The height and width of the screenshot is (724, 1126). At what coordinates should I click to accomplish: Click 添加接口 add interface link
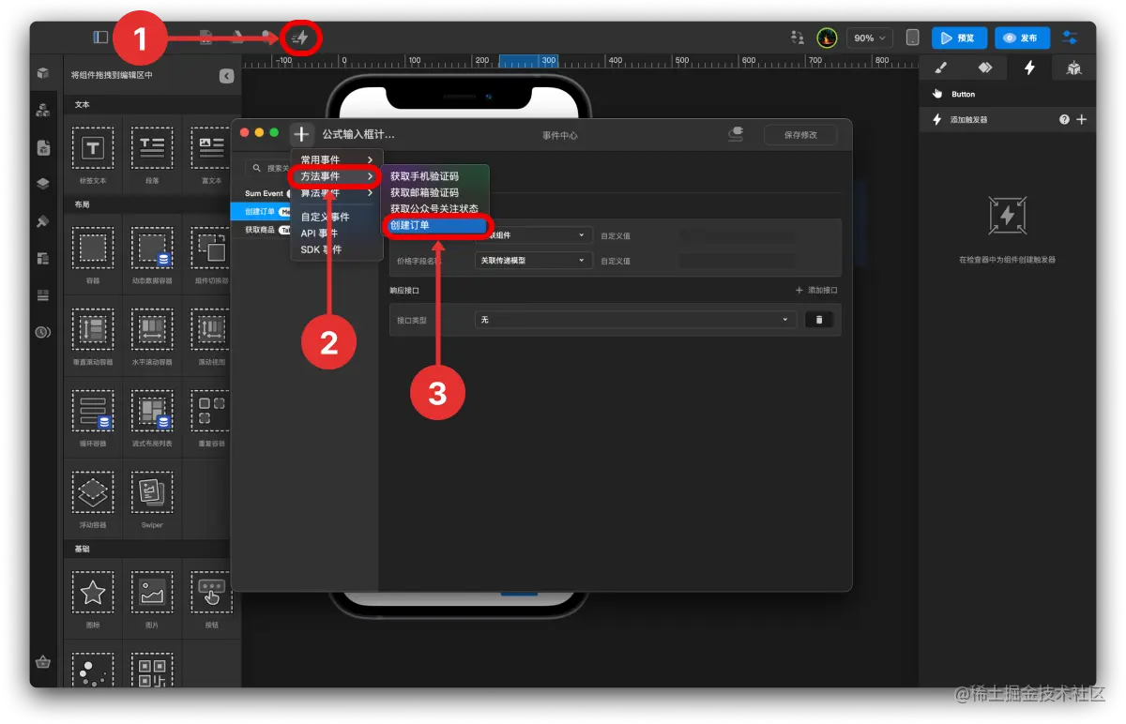coord(816,291)
